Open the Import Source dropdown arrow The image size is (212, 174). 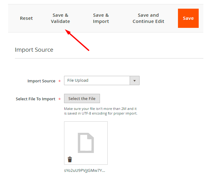pyautogui.click(x=134, y=80)
